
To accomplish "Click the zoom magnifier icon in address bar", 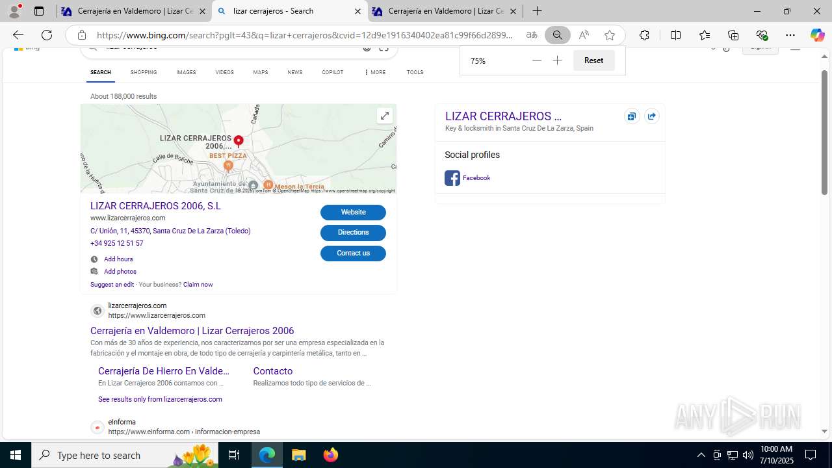I will pyautogui.click(x=558, y=35).
